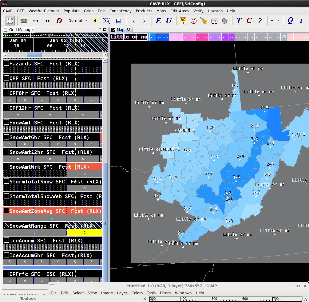
Task: Toggle the IceAccum SFC Fcst checkbox
Action: pyautogui.click(x=6, y=240)
